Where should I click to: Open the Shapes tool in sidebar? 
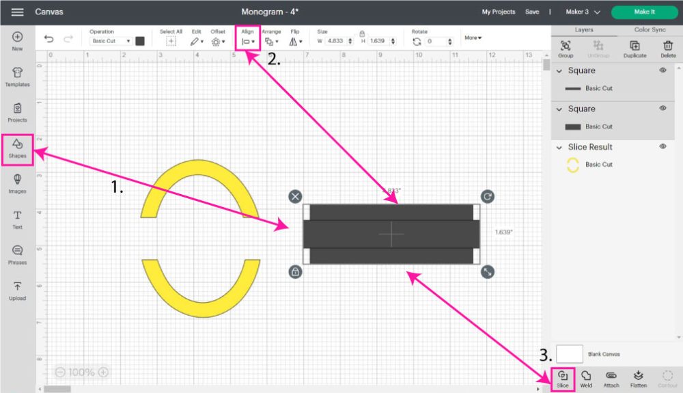18,148
